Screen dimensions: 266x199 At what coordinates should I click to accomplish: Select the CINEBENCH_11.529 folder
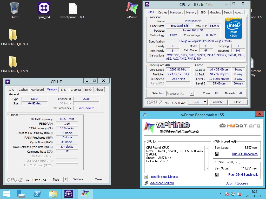(13, 62)
